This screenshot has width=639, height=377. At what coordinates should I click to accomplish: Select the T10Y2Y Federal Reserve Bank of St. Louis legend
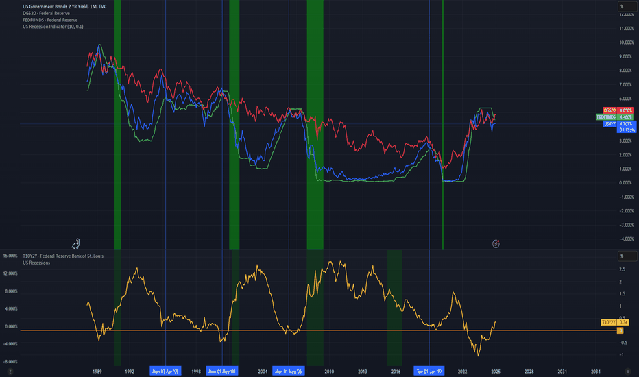[x=63, y=256]
